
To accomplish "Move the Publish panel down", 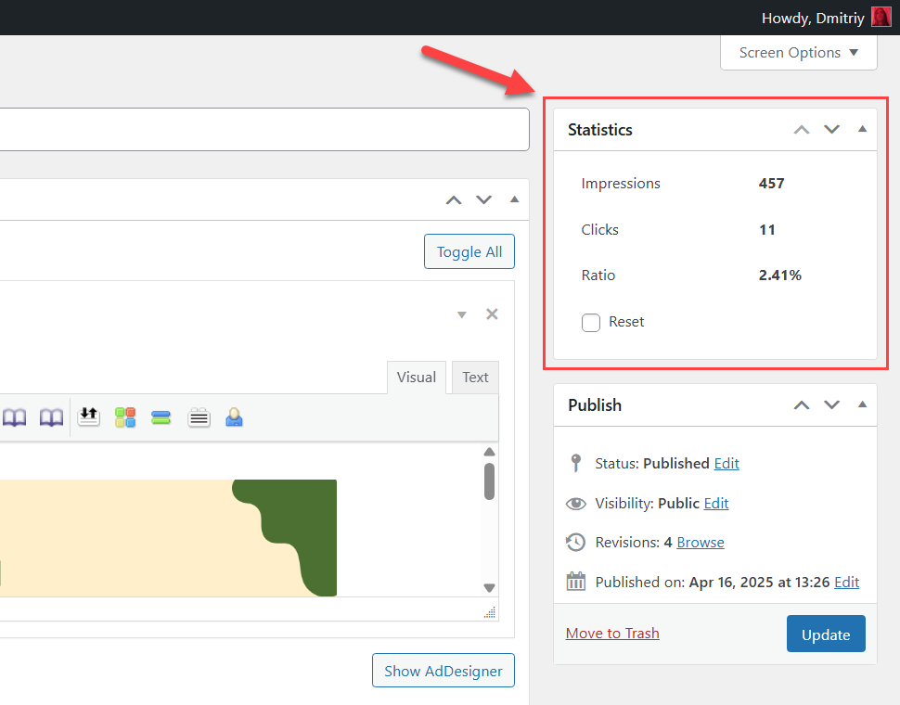I will pyautogui.click(x=831, y=405).
